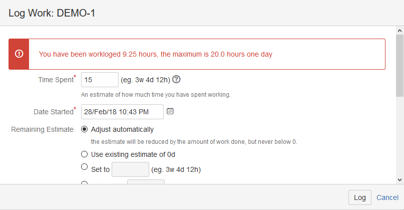Focus the Date Started text field
This screenshot has width=404, height=210.
[x=122, y=111]
